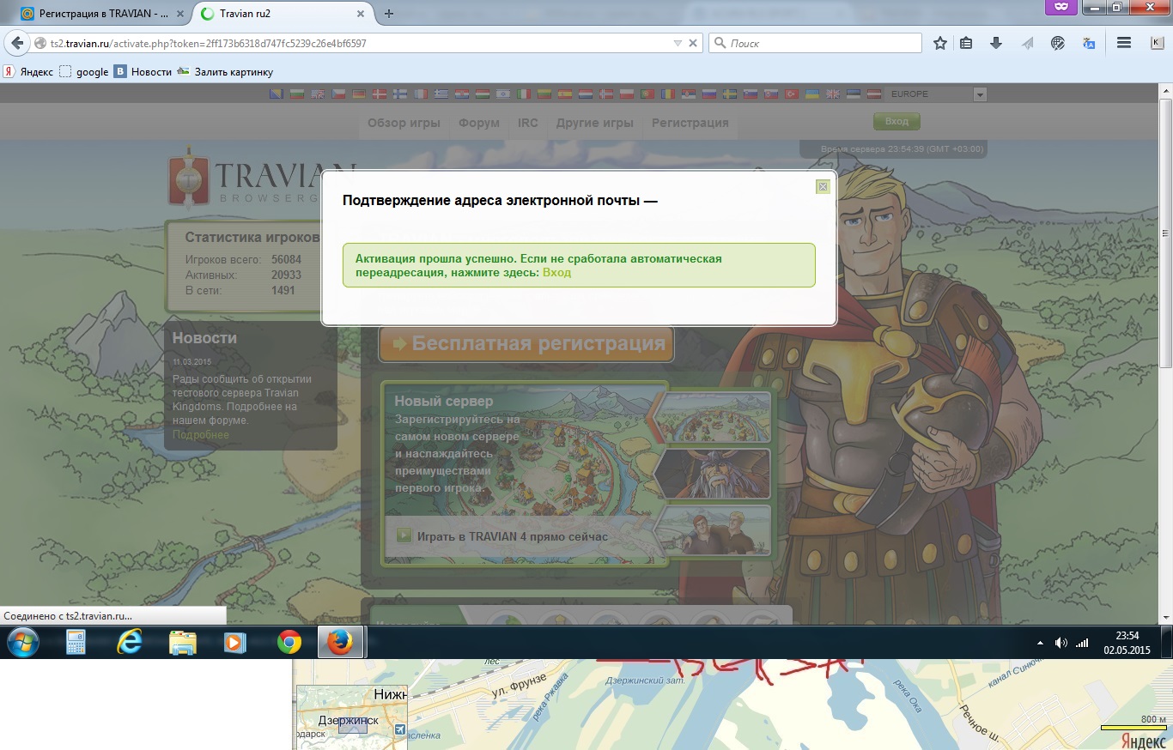Screen dimensions: 1173x750
Task: Go back with the browser back arrow
Action: click(17, 43)
